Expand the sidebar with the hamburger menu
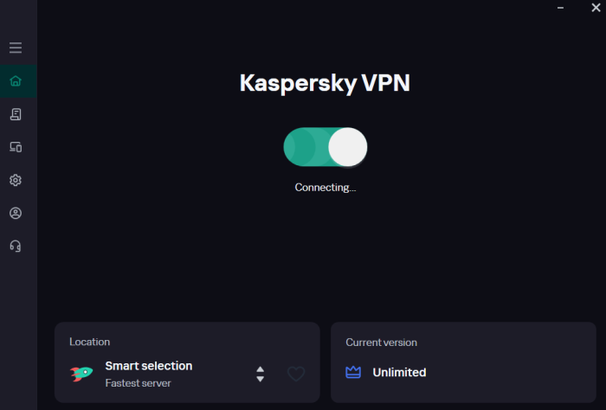Image resolution: width=606 pixels, height=410 pixels. (x=16, y=48)
